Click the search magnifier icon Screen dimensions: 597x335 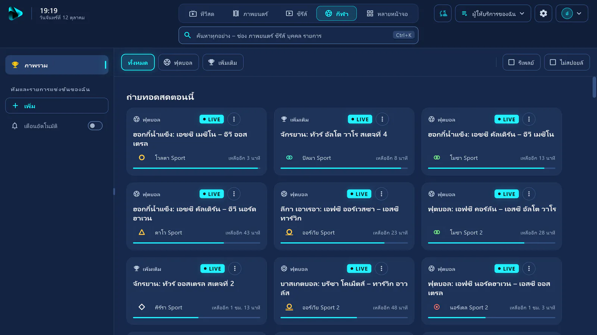coord(188,35)
